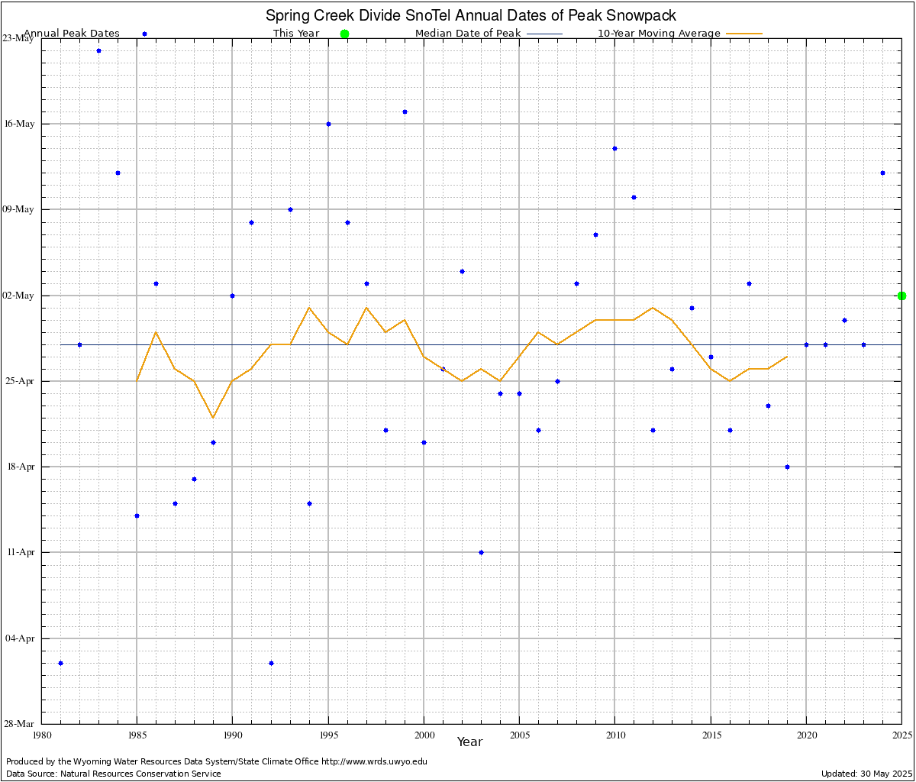Click the 2000 x-axis label

click(x=424, y=735)
